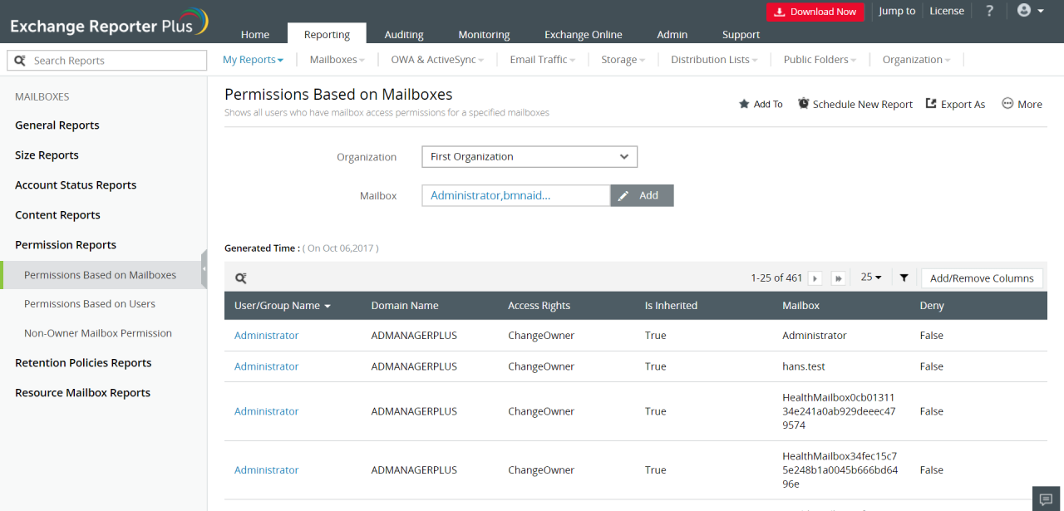Jump to last page of results
The width and height of the screenshot is (1064, 511).
(838, 278)
